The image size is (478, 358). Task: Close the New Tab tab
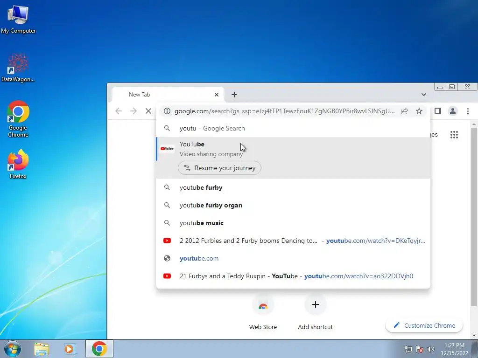click(x=217, y=95)
